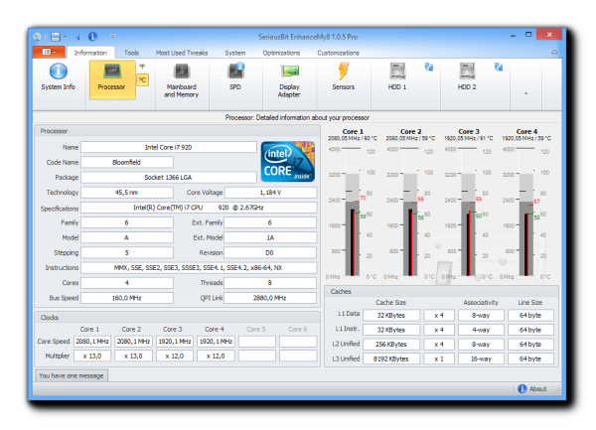Viewport: 596px width, 430px height.
Task: Click the Core 2 frequency and temperature gauge
Action: coord(410,212)
